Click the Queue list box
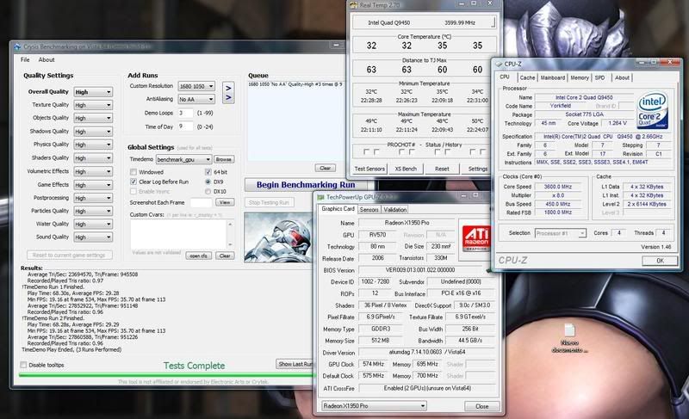The image size is (689, 419). (x=296, y=120)
